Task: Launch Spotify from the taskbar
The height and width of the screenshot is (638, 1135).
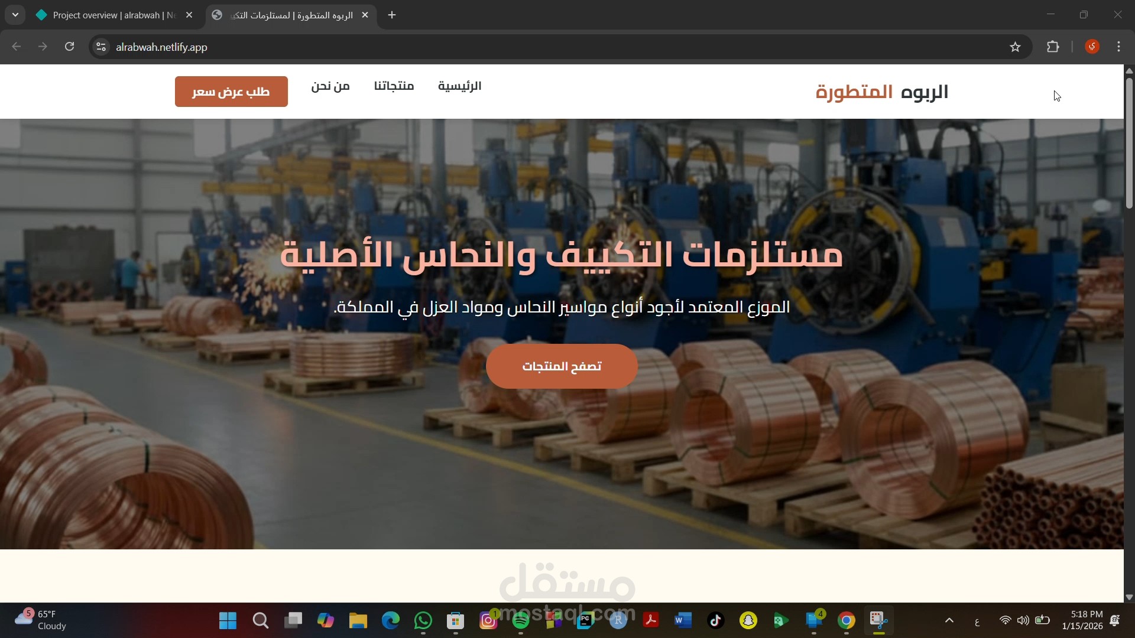Action: (521, 621)
